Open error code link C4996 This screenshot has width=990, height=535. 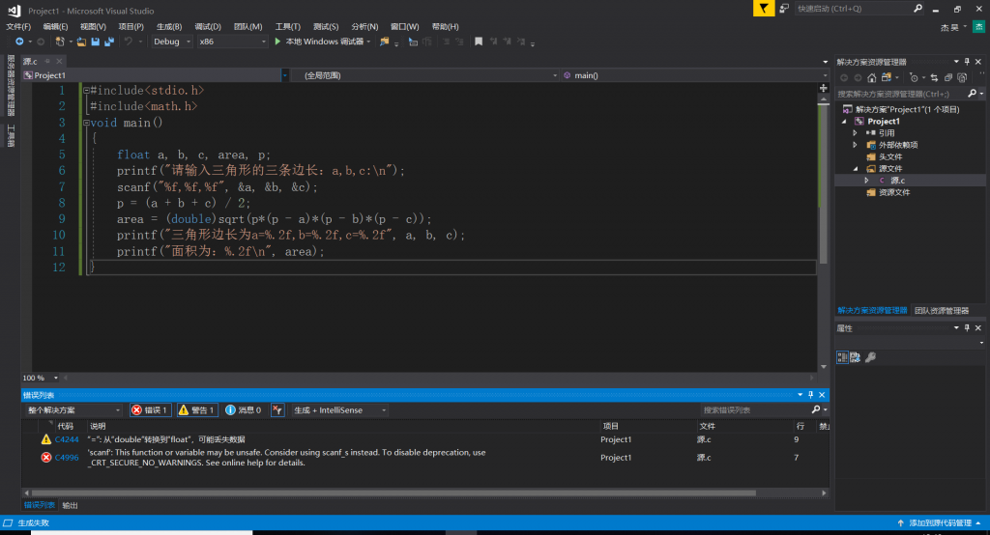coord(67,458)
